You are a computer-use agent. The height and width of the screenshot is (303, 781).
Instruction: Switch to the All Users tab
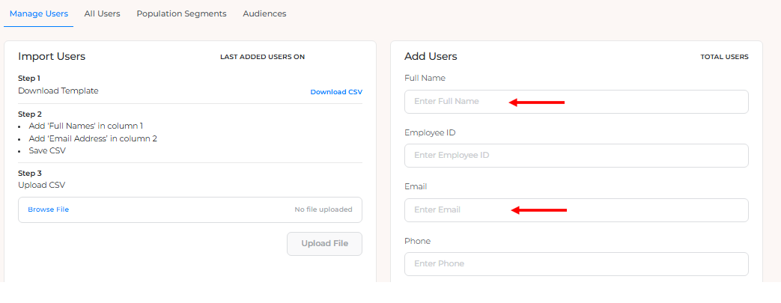(102, 13)
